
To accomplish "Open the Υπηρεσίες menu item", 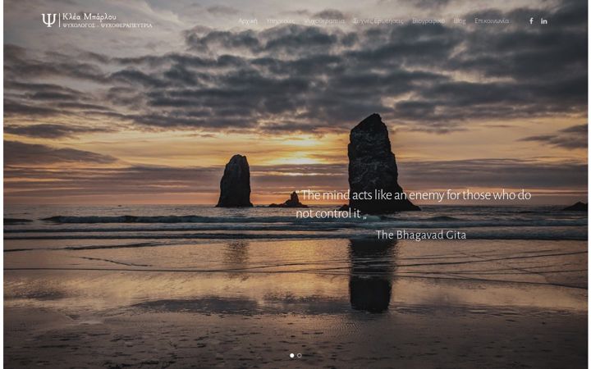I will (281, 21).
